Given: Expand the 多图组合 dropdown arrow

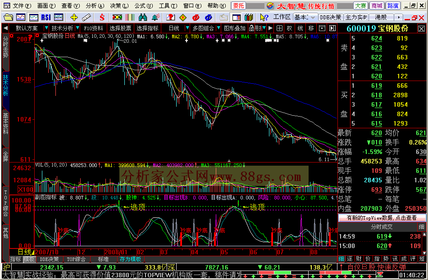Looking at the screenshot, I should 219,28.
